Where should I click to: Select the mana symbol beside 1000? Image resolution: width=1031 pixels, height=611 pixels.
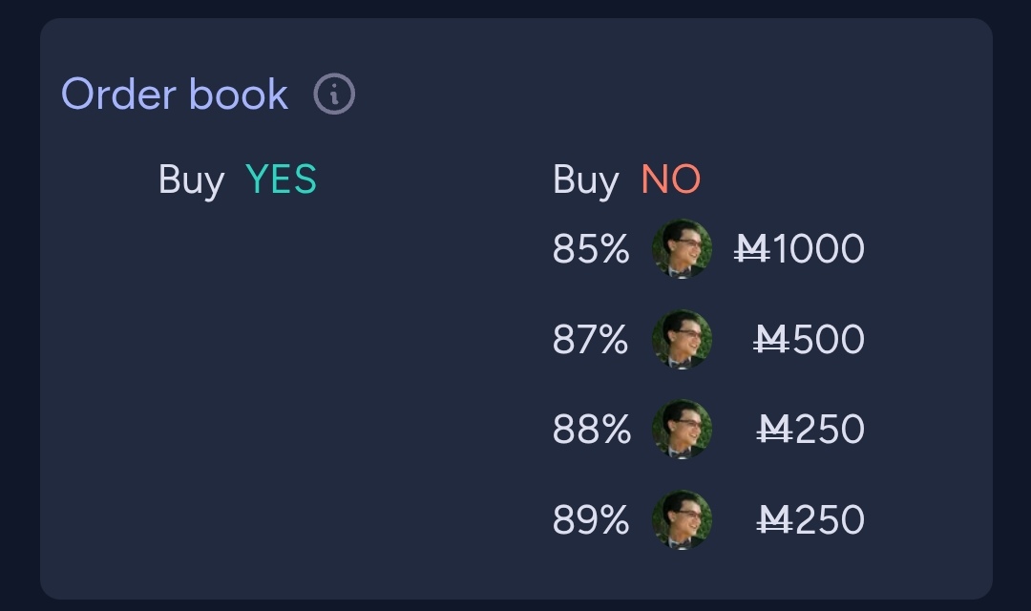(752, 249)
